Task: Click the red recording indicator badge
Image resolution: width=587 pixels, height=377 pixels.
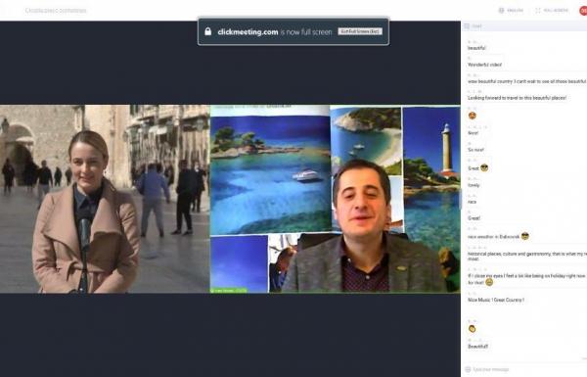Action: point(583,11)
